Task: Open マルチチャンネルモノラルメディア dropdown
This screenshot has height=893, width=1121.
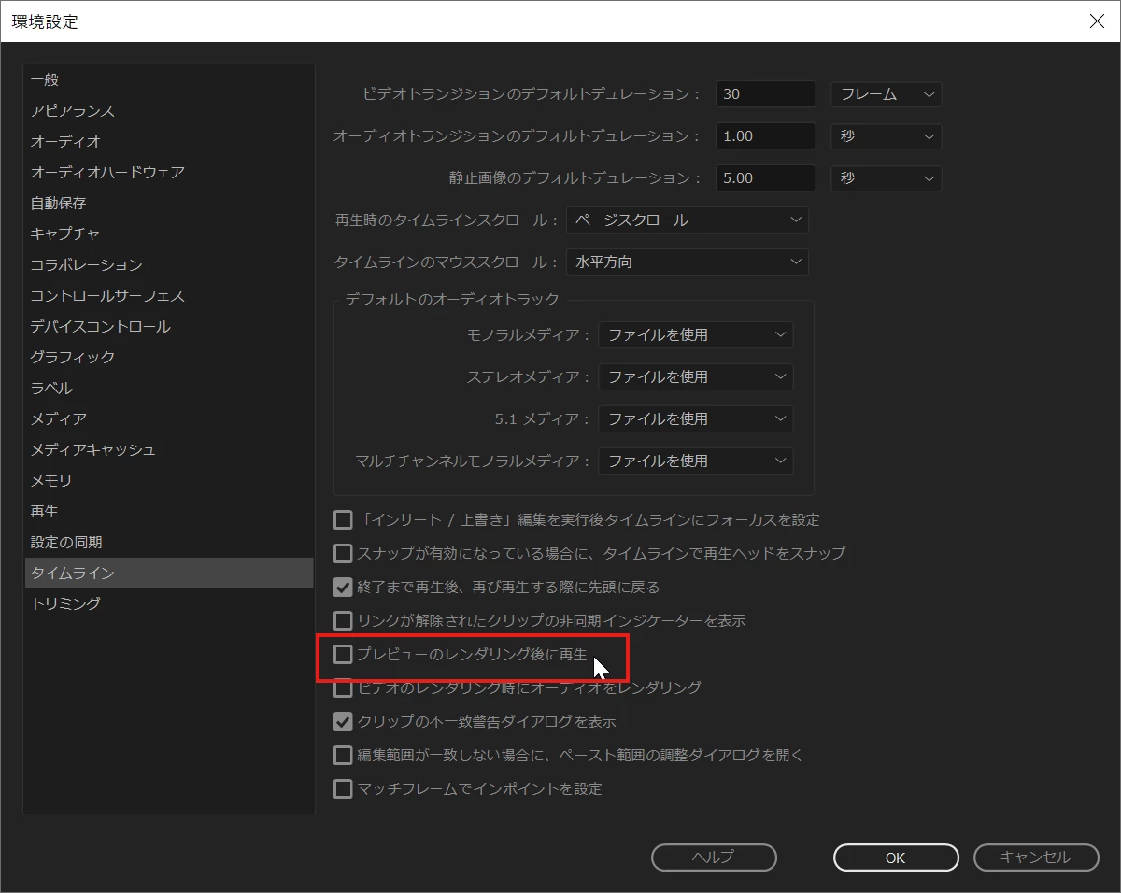Action: click(696, 461)
